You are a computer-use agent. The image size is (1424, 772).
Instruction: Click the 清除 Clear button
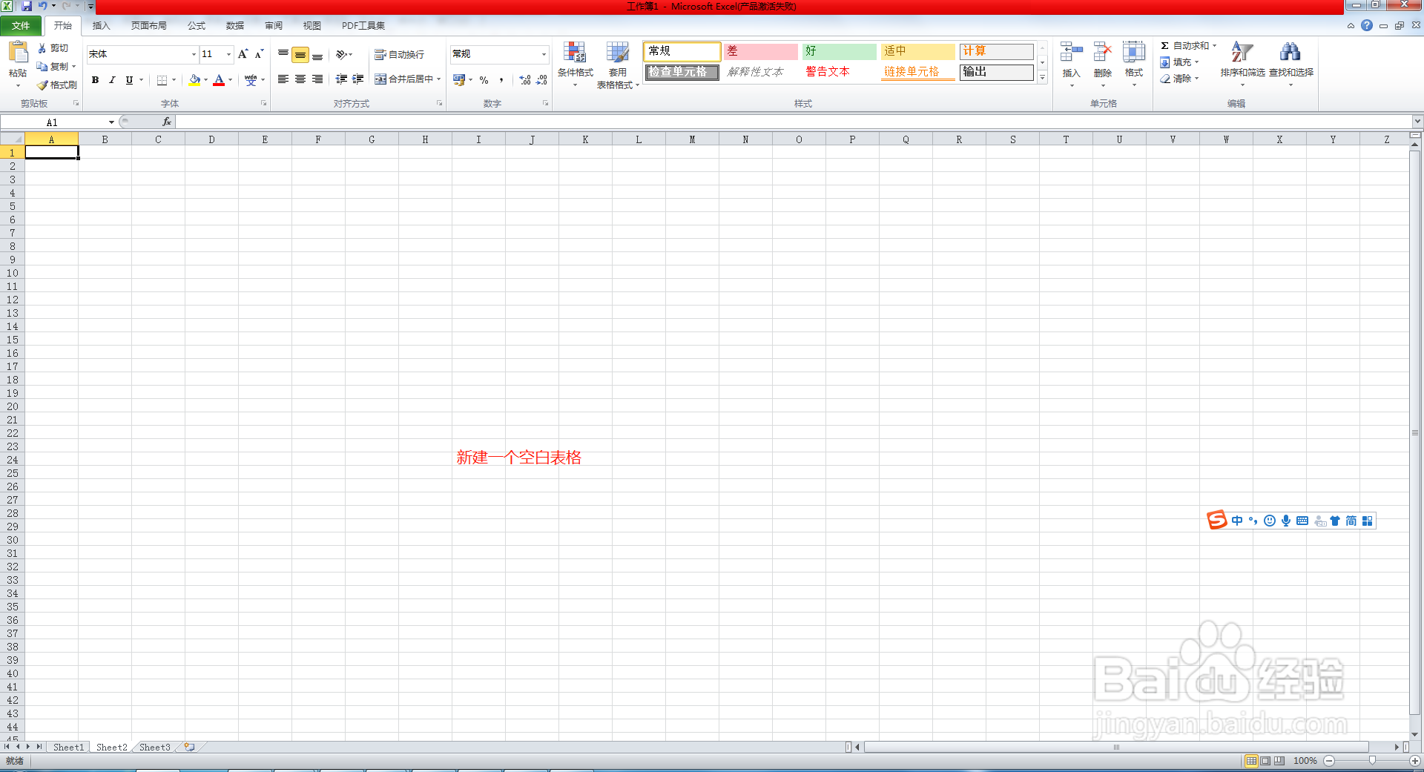pyautogui.click(x=1179, y=79)
